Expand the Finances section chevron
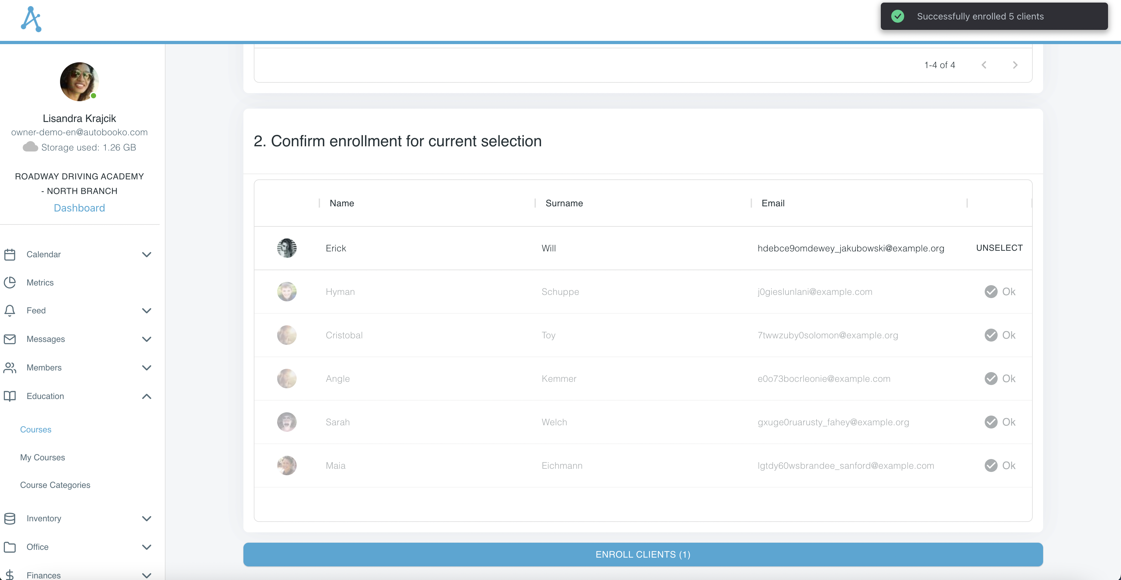This screenshot has width=1121, height=580. pyautogui.click(x=147, y=575)
